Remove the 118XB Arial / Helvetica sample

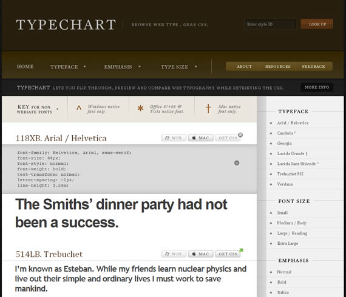[240, 135]
